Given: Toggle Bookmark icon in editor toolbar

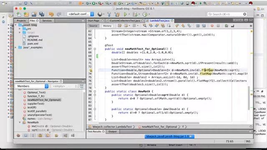Looking at the screenshot, I should pos(189,26).
